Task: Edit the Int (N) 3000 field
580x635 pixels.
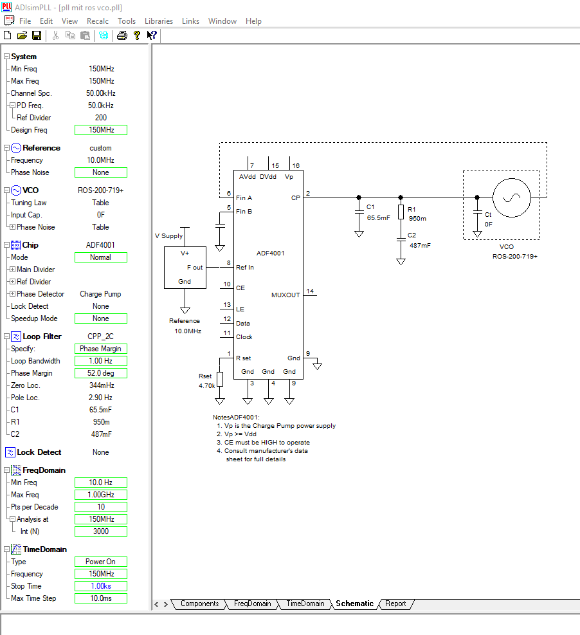Action: pyautogui.click(x=101, y=531)
